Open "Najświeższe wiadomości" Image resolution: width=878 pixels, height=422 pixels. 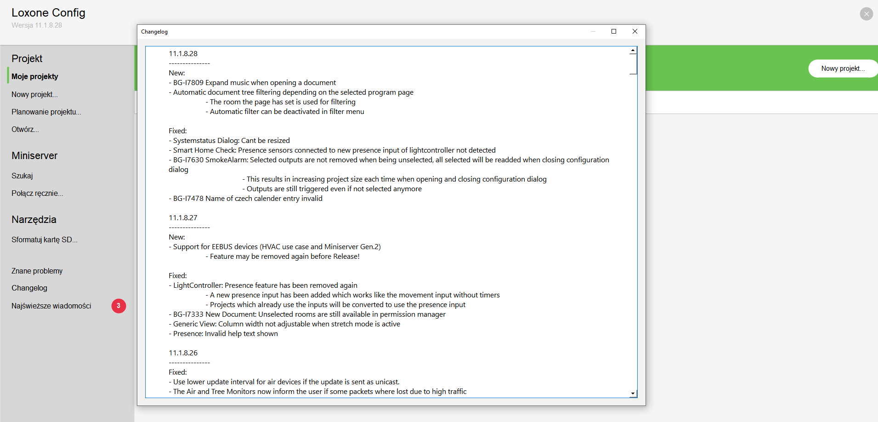click(x=51, y=306)
